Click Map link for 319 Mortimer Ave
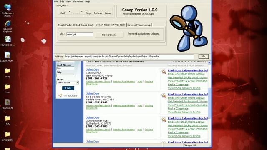The width and height of the screenshot is (267, 150). pyautogui.click(x=140, y=130)
